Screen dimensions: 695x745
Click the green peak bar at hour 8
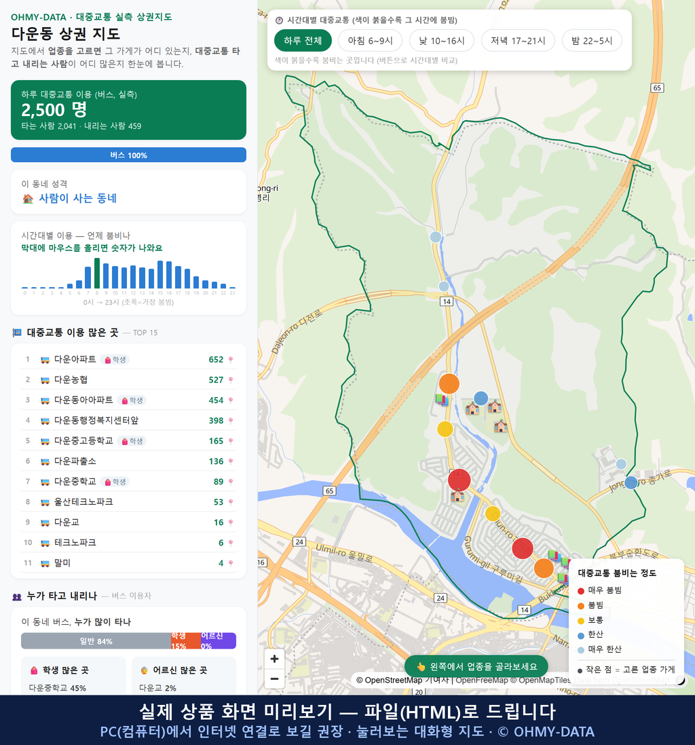pos(97,273)
